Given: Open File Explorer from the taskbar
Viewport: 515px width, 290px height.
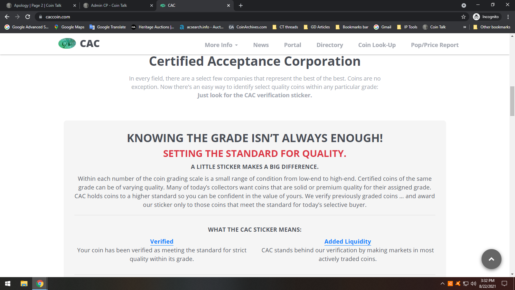Looking at the screenshot, I should tap(24, 284).
